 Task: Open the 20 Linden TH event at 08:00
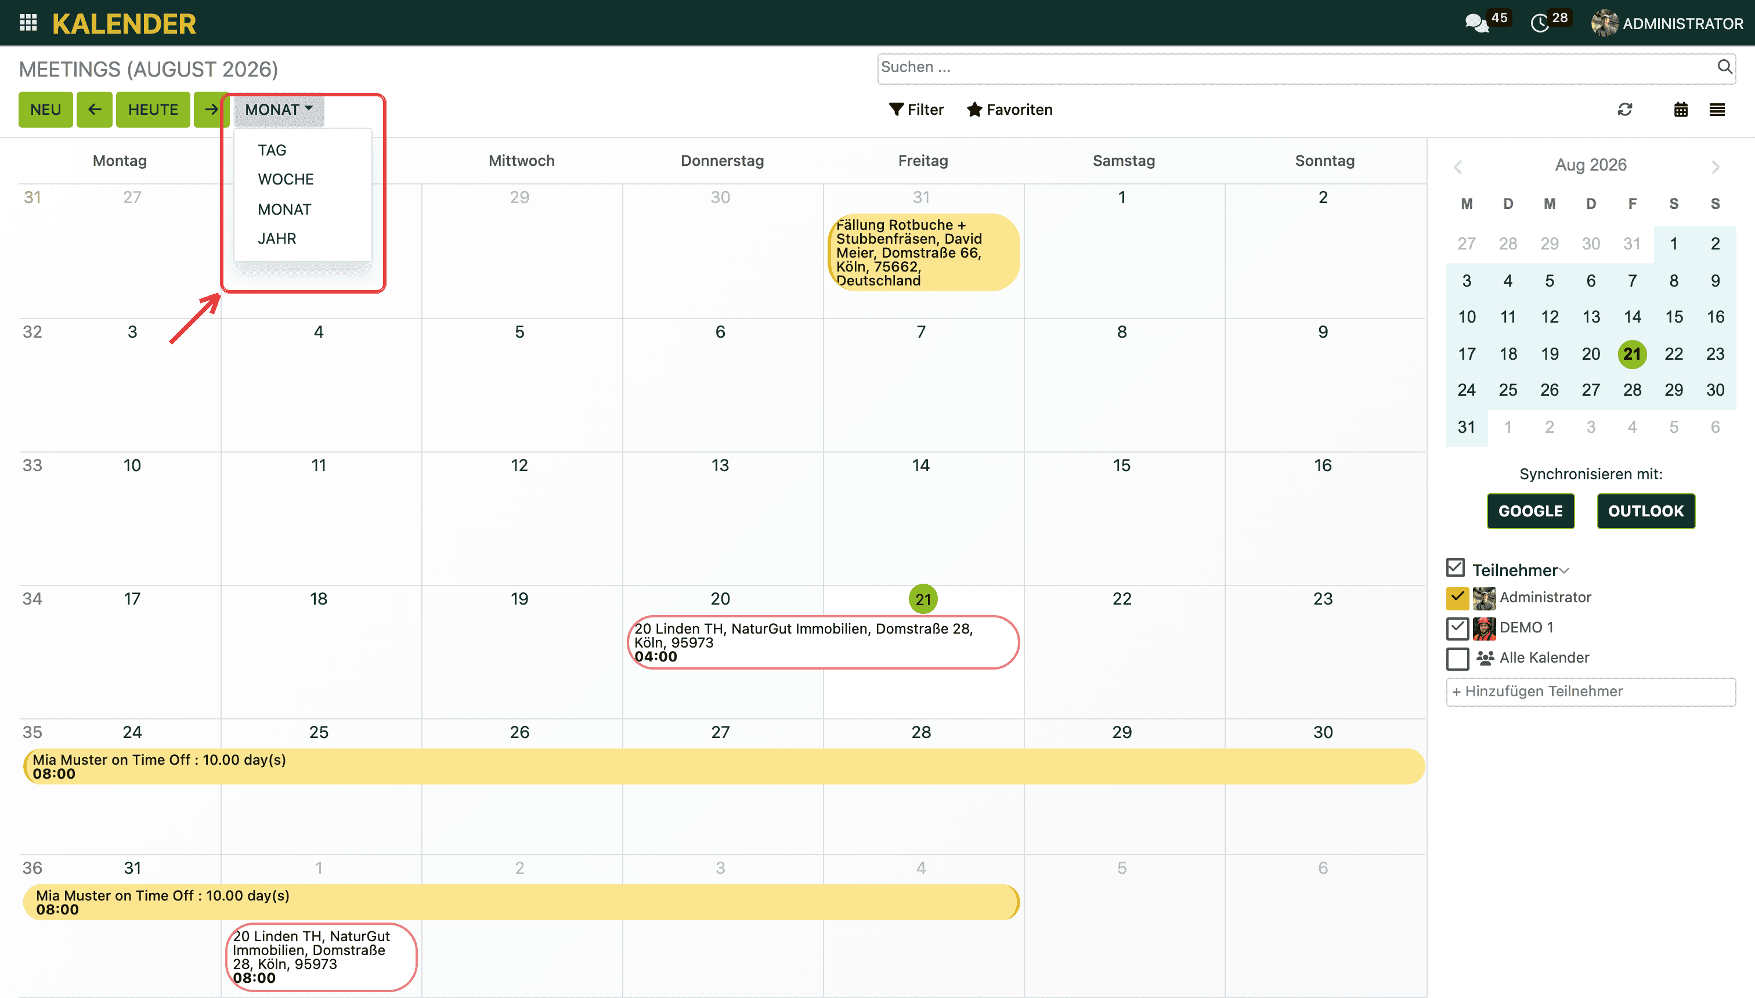click(321, 957)
